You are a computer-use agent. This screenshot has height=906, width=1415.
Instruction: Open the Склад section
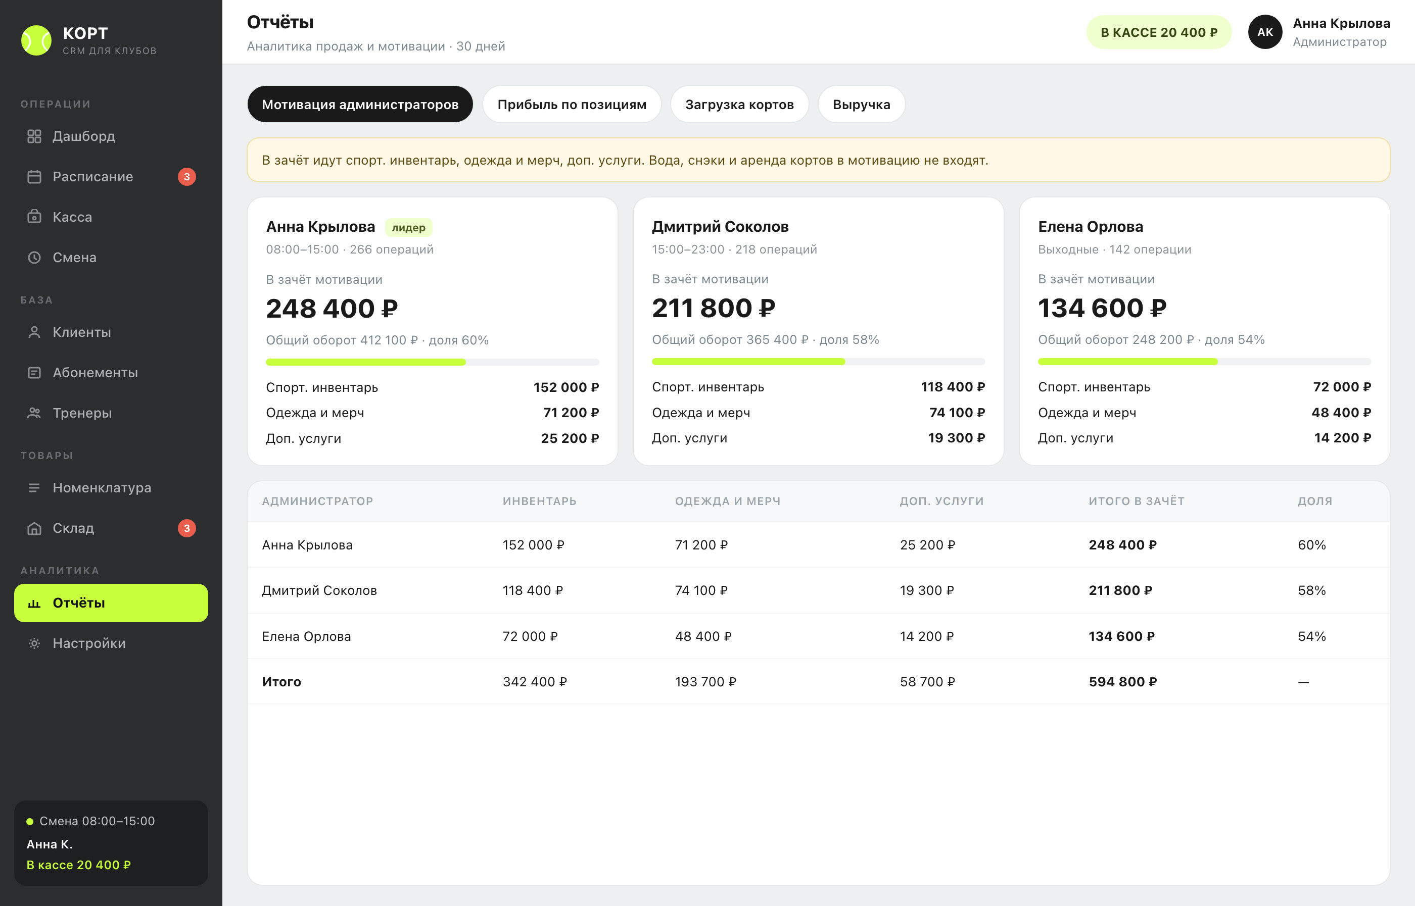coord(111,528)
